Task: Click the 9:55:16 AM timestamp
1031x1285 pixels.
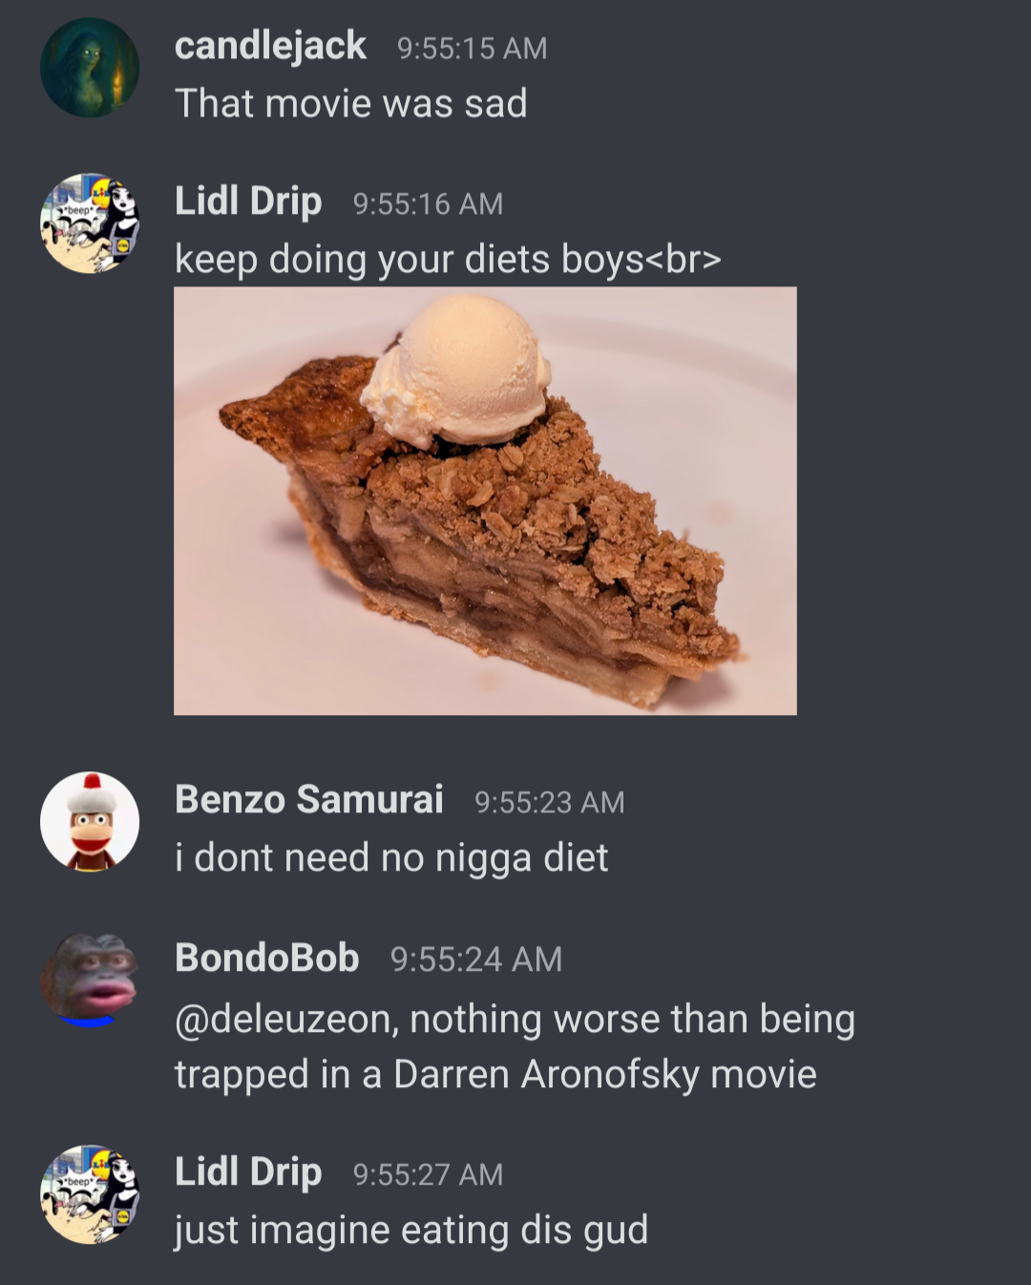Action: [x=428, y=203]
